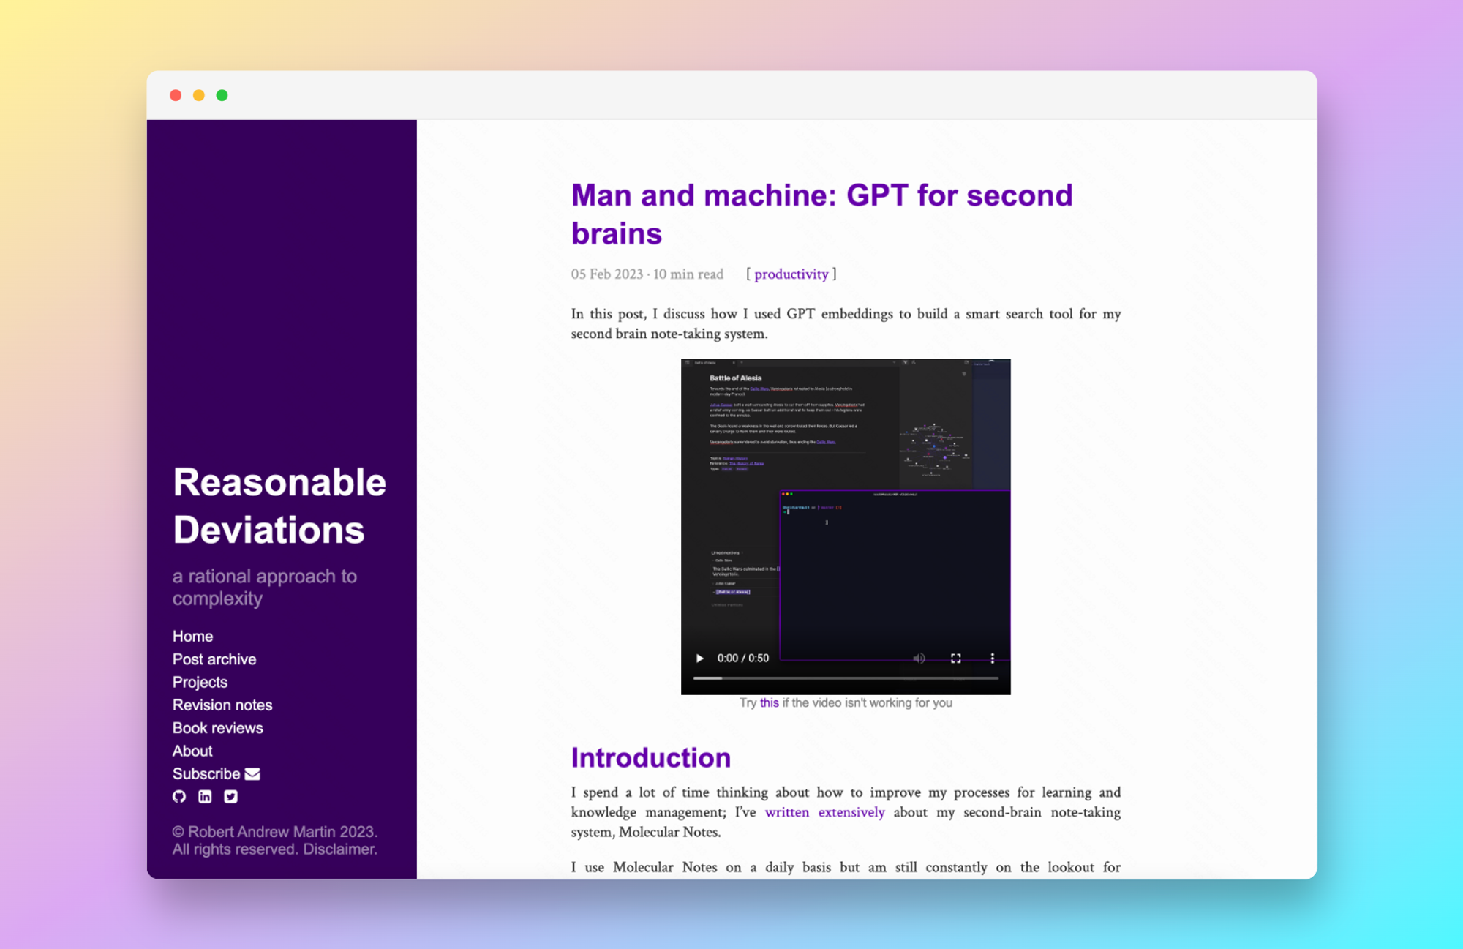Image resolution: width=1463 pixels, height=949 pixels.
Task: Follow the 'this' video fallback link
Action: [x=770, y=703]
